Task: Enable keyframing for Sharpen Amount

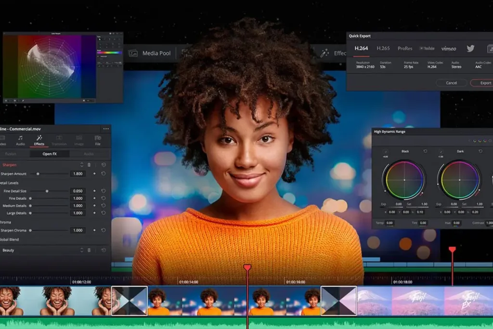Action: point(95,173)
